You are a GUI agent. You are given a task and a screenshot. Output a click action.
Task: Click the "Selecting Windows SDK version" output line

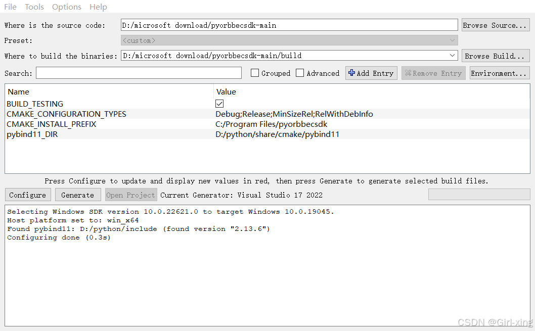(170, 212)
